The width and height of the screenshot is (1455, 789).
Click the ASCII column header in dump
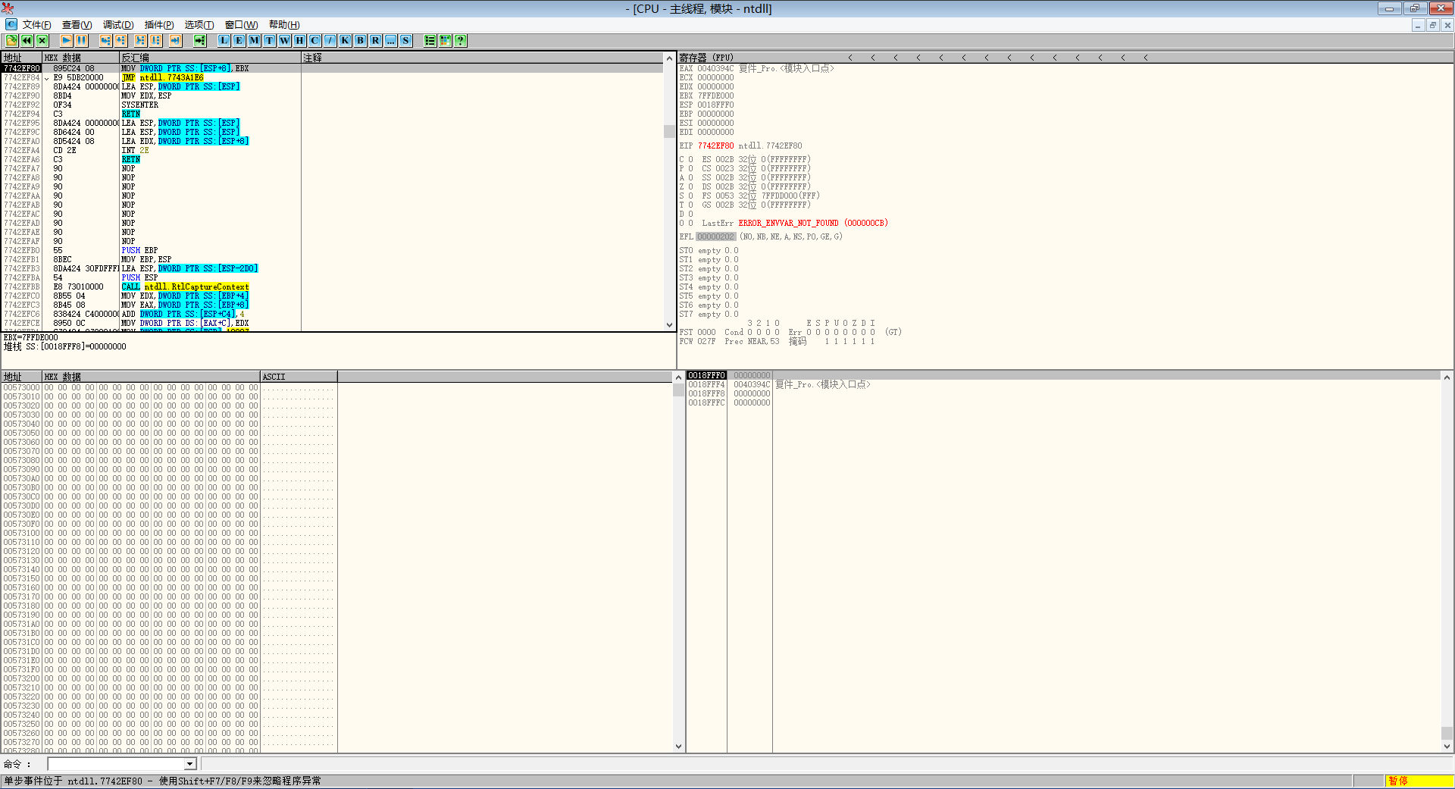pyautogui.click(x=299, y=377)
